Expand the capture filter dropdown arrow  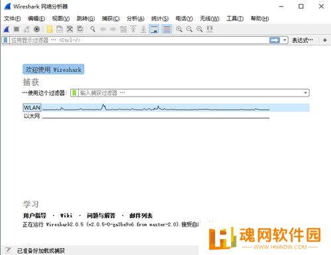pos(306,93)
